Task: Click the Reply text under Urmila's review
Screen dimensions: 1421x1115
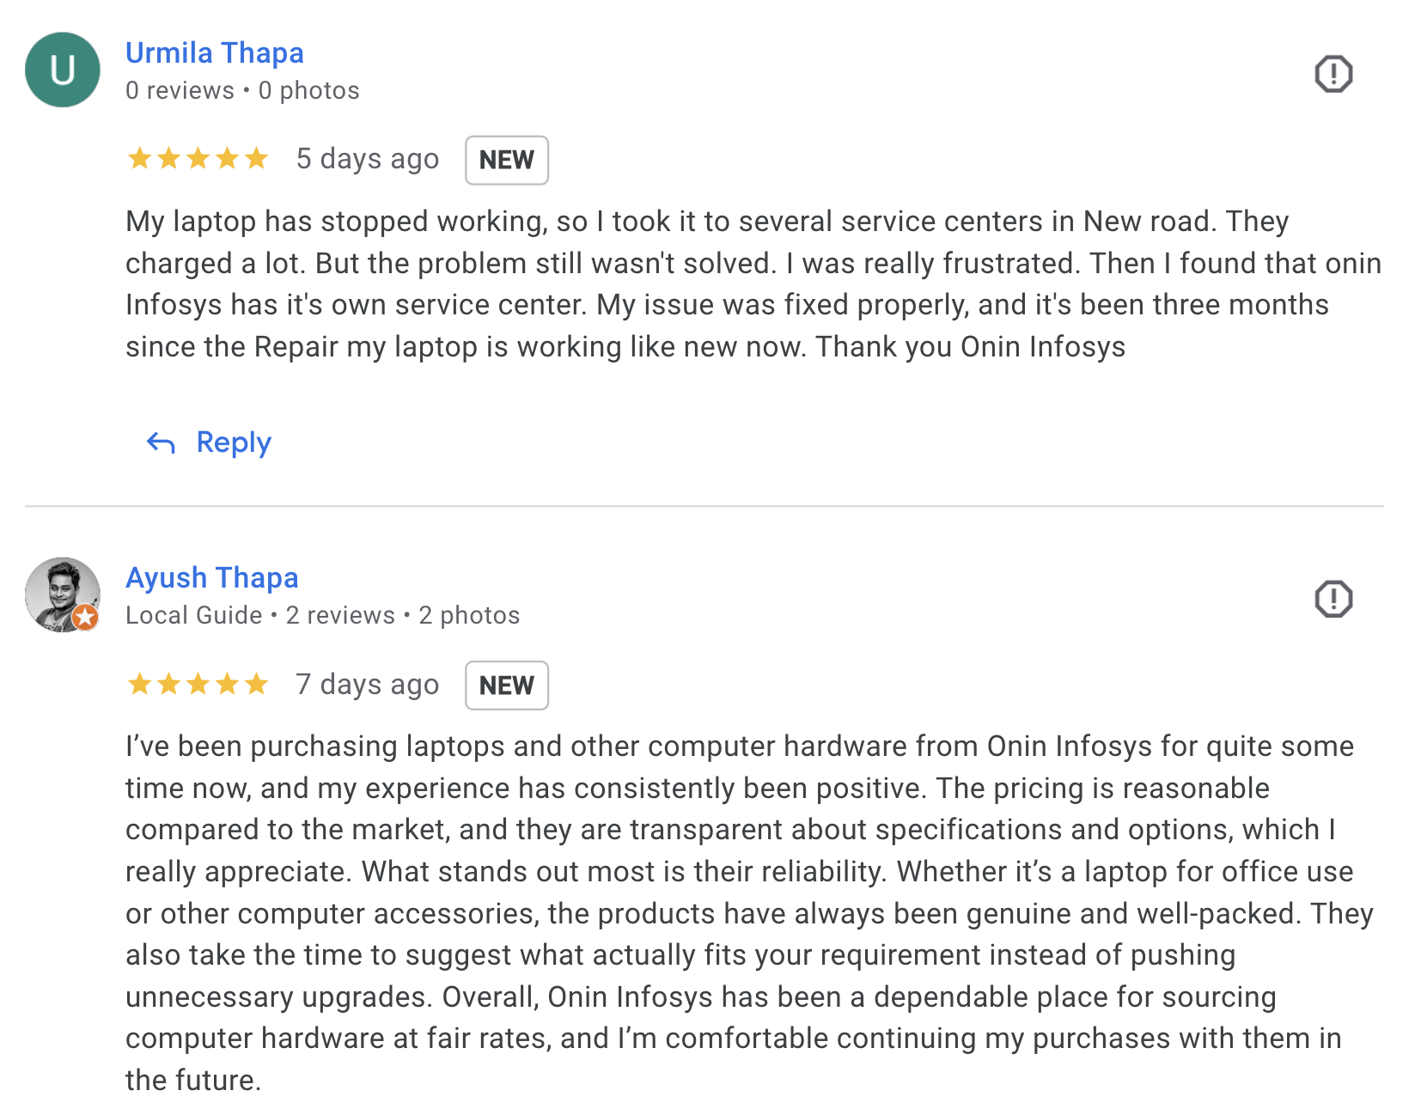Action: point(234,442)
